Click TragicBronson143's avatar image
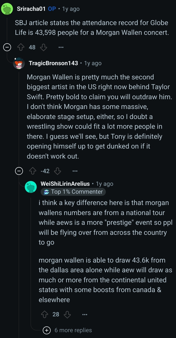The width and height of the screenshot is (176, 338). (x=19, y=63)
